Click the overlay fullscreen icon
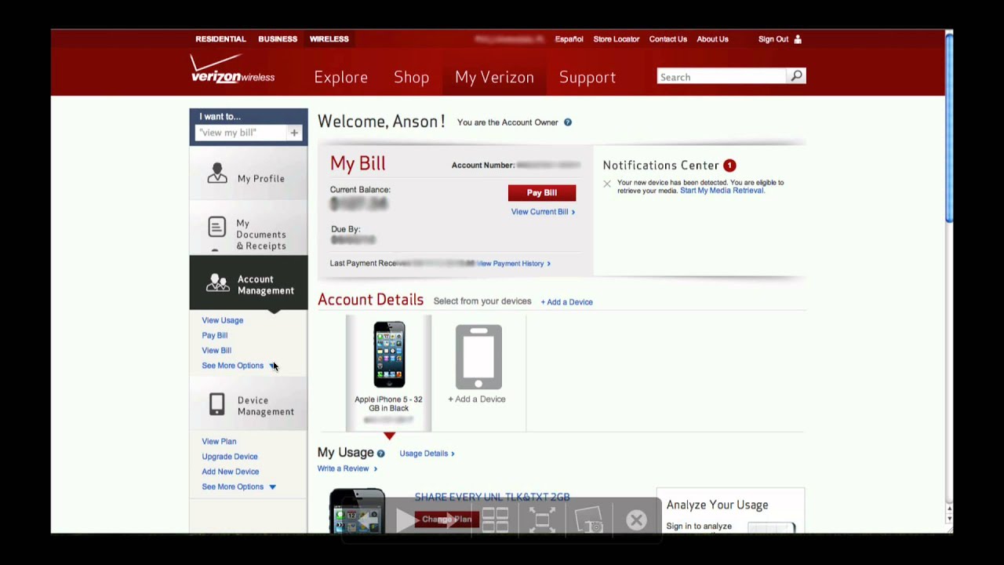1004x565 pixels. [x=542, y=519]
